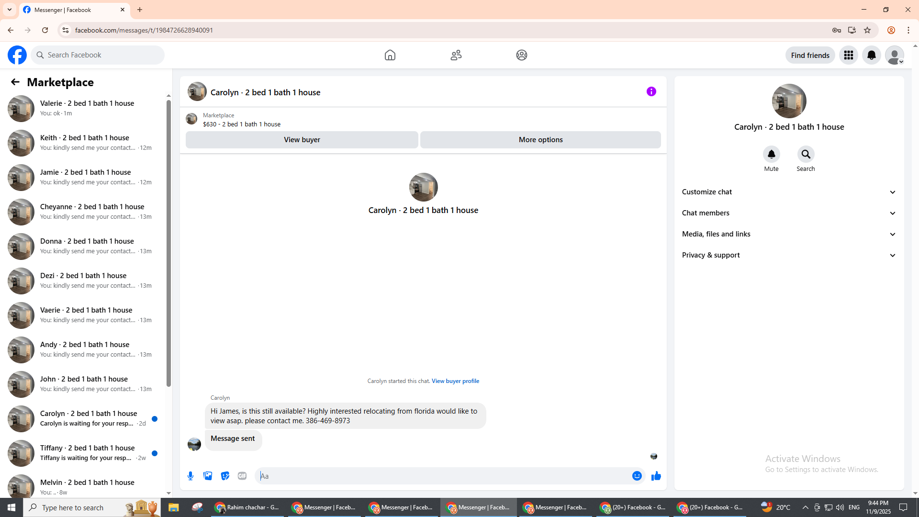Open Chrome three-dot menu
The height and width of the screenshot is (517, 919).
point(908,30)
